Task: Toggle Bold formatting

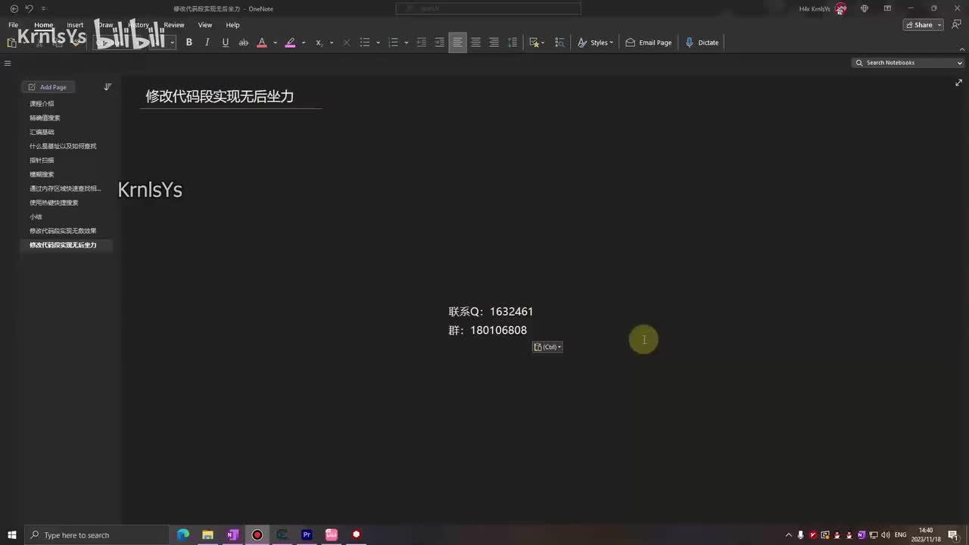Action: [189, 42]
